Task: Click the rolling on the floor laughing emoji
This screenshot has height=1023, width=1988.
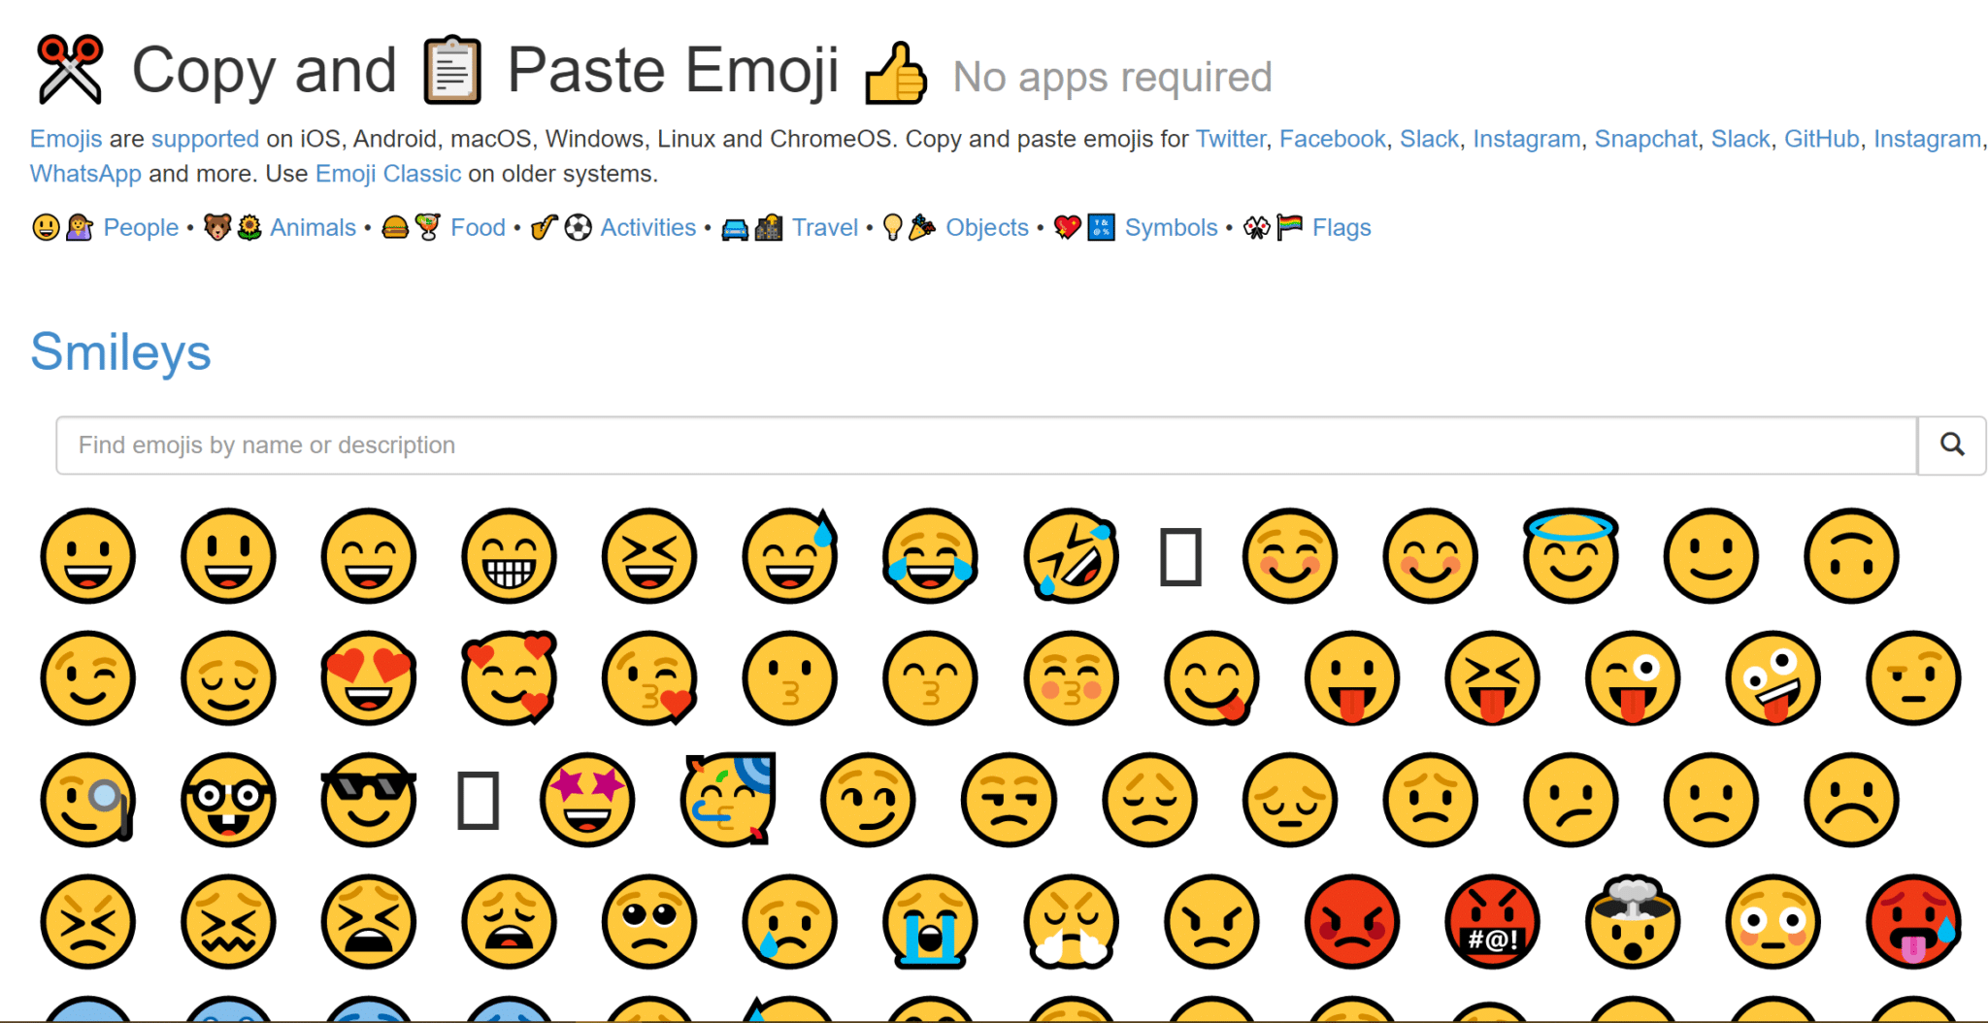Action: 1070,556
